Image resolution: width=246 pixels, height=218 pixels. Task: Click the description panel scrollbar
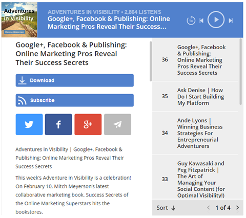(x=151, y=61)
